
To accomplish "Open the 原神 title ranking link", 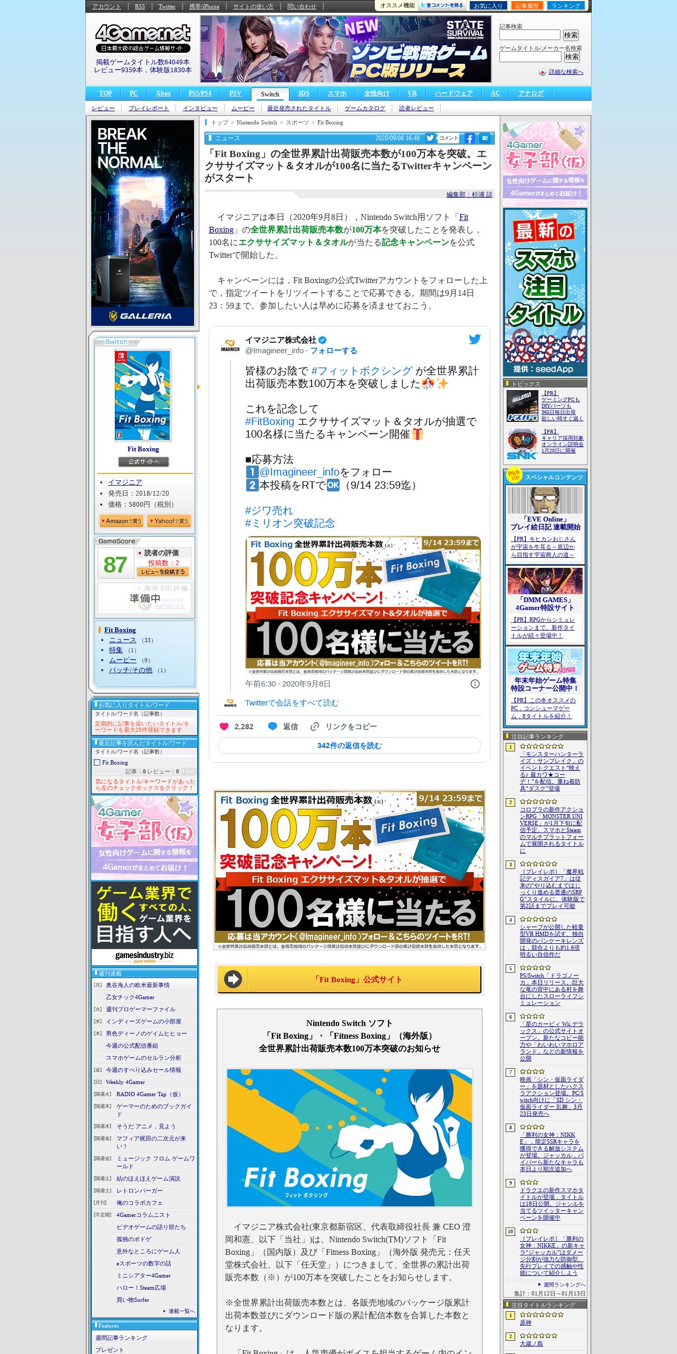I will pos(526,1322).
